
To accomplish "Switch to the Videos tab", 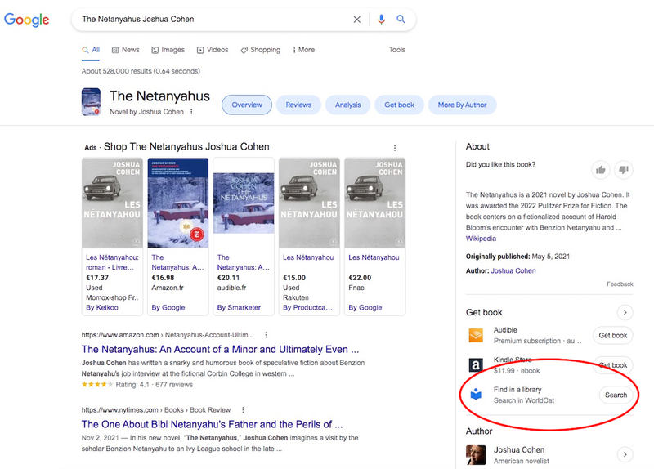I will (x=213, y=50).
